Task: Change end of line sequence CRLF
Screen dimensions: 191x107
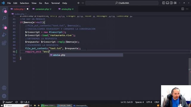Action: pyautogui.click(x=157, y=102)
